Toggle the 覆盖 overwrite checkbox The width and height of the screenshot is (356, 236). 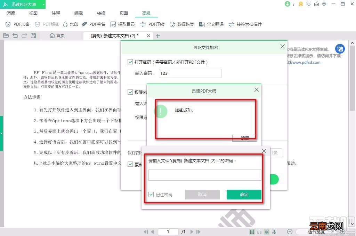tap(130, 164)
